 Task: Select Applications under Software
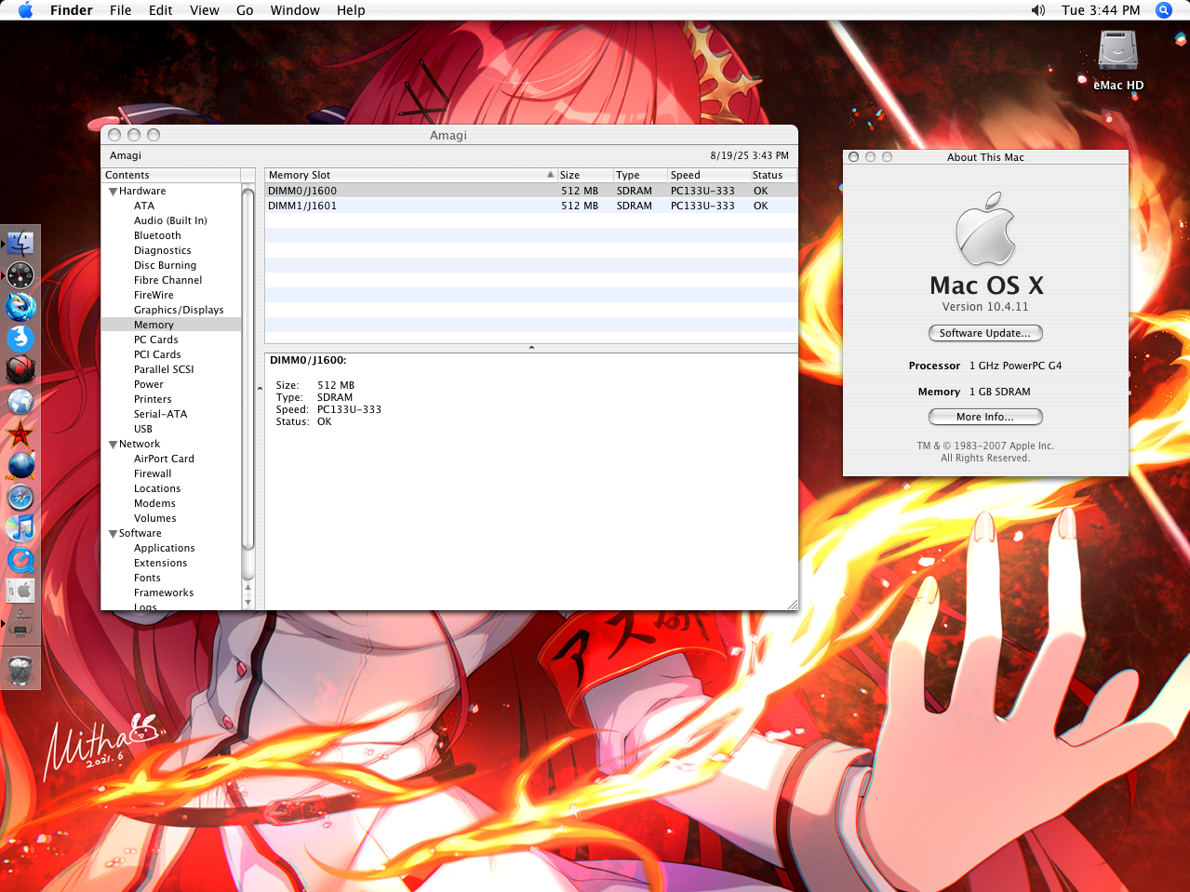click(x=164, y=548)
